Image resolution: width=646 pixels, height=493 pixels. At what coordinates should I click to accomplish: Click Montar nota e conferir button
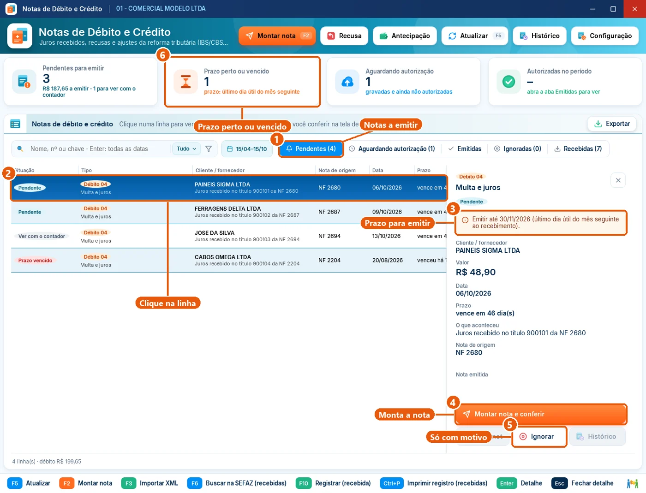pos(541,414)
